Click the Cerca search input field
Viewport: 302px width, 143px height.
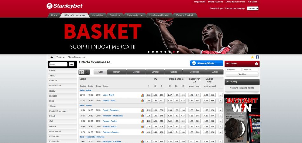point(58,64)
